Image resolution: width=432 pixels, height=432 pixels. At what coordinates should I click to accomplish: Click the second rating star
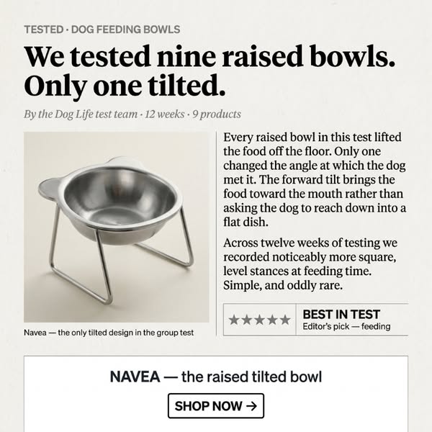click(246, 320)
